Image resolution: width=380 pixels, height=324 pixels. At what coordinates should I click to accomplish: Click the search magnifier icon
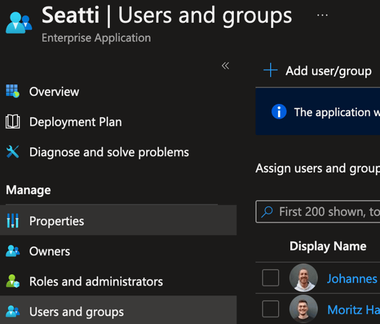tap(267, 212)
